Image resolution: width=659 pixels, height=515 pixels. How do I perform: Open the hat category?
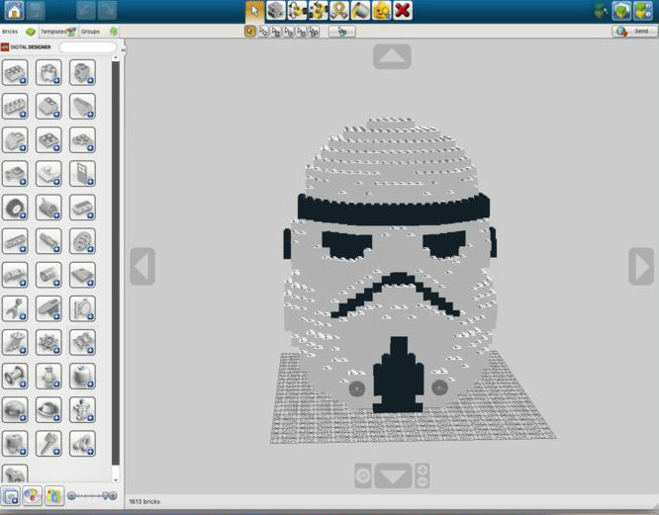[x=48, y=409]
